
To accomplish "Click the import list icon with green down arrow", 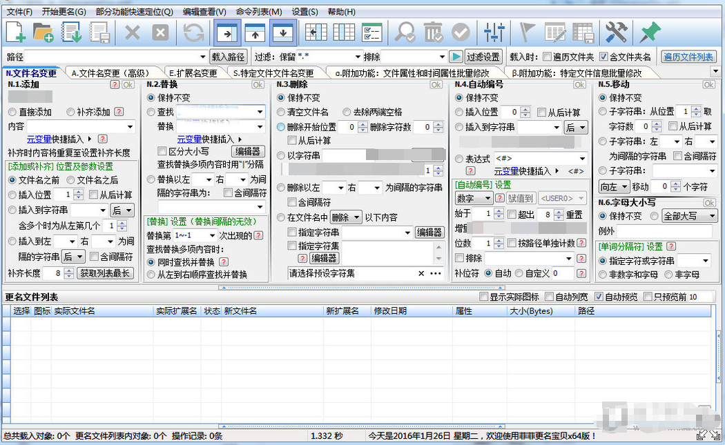I will [72, 32].
